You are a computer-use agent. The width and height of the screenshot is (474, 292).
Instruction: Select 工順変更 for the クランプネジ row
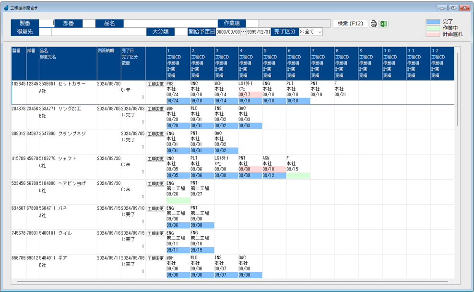pyautogui.click(x=156, y=134)
